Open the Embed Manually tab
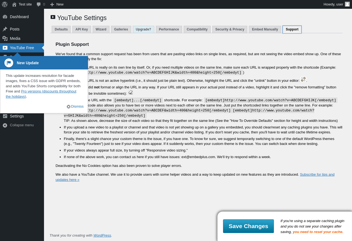 [x=265, y=29]
